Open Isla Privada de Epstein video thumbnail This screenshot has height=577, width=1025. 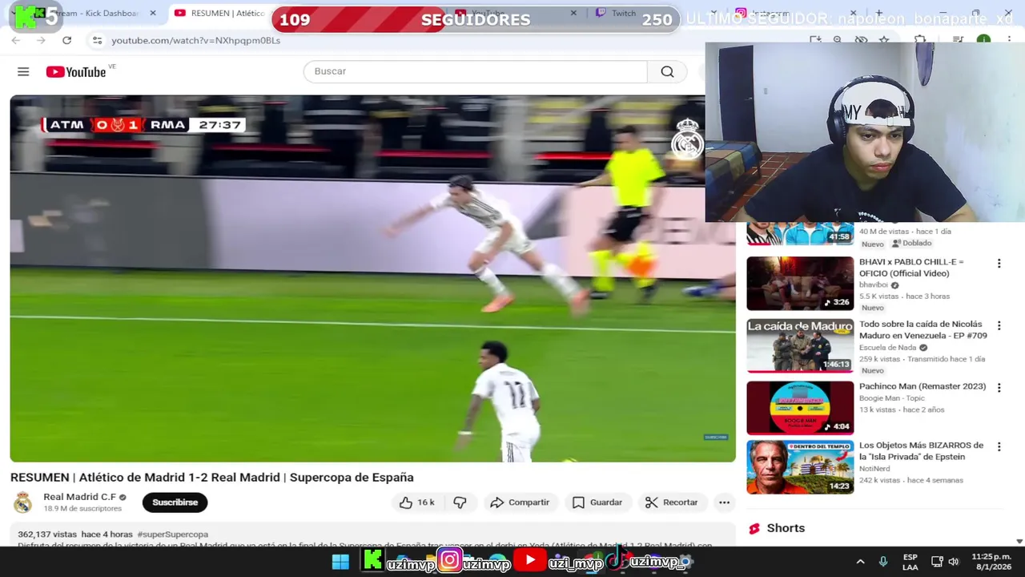click(x=800, y=467)
